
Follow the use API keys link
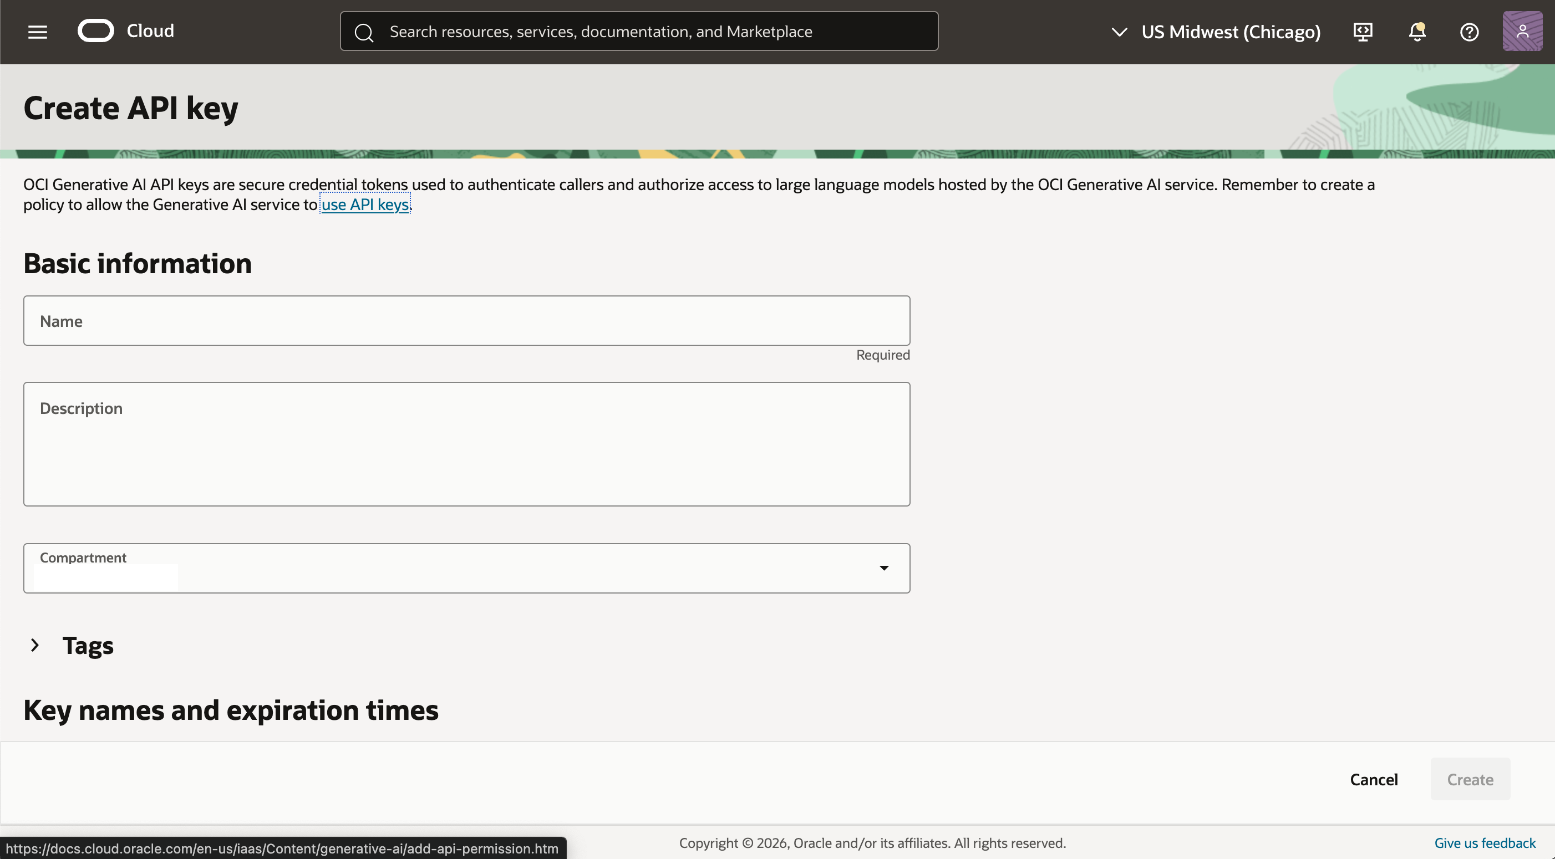point(365,204)
